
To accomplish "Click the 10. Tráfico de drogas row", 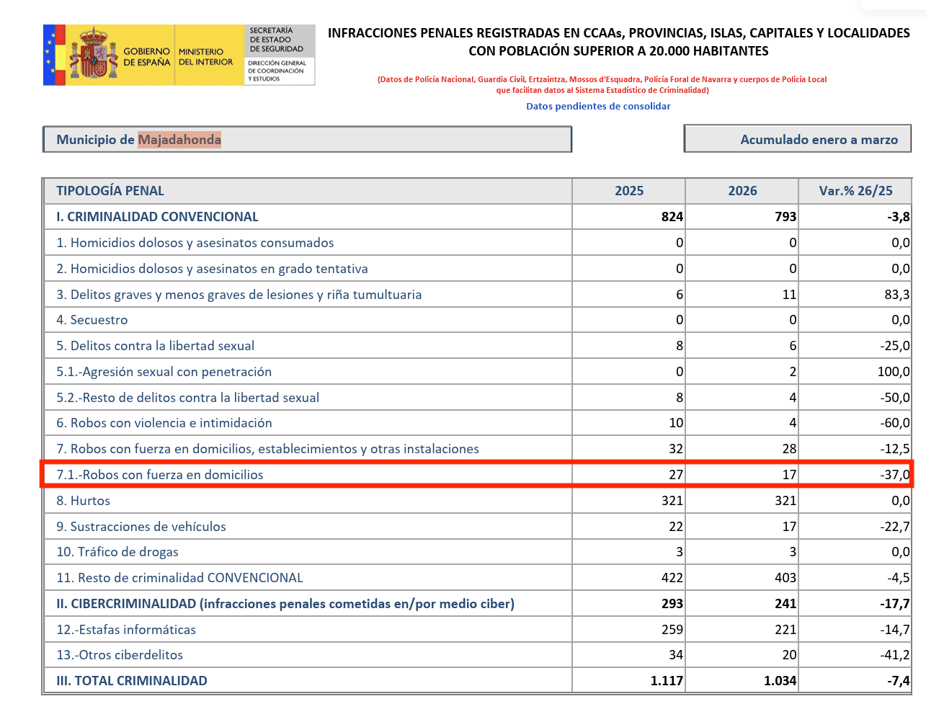I will tap(477, 552).
